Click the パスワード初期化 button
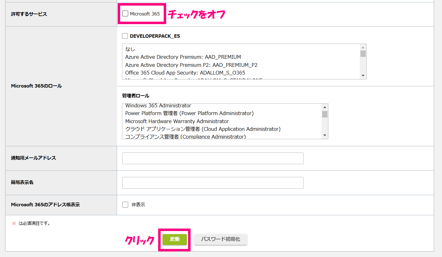The width and height of the screenshot is (442, 257). (221, 239)
